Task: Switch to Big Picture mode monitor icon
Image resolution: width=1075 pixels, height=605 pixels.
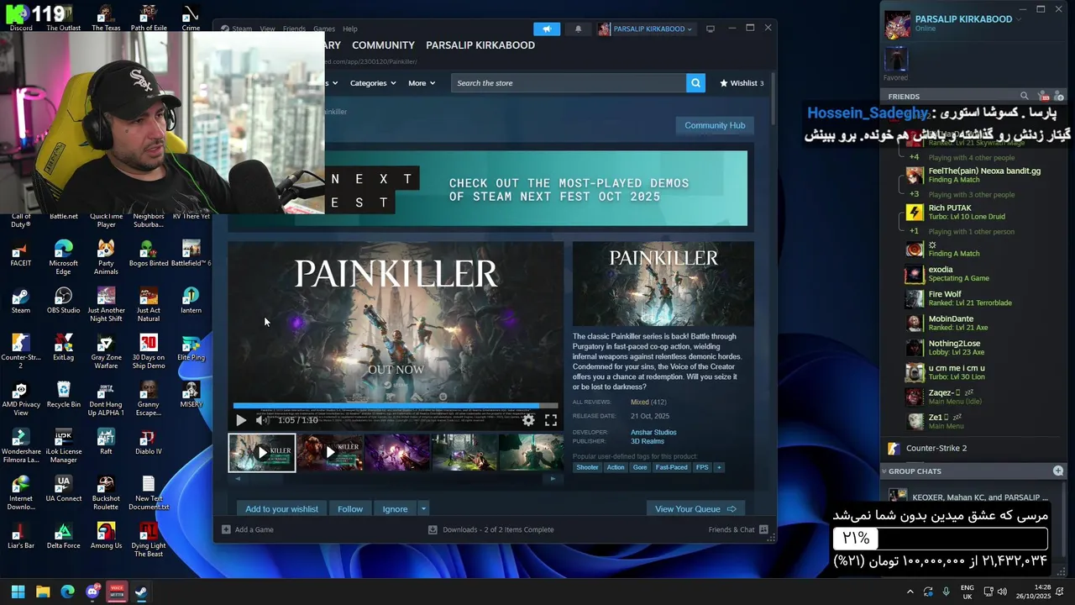Action: [711, 29]
